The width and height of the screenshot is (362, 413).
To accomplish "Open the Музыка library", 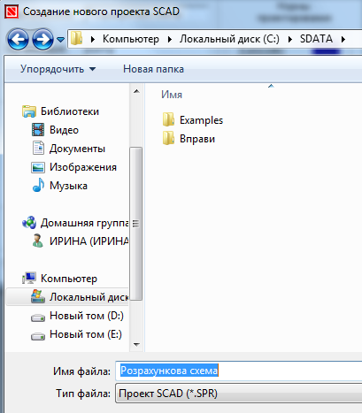I will tap(68, 186).
